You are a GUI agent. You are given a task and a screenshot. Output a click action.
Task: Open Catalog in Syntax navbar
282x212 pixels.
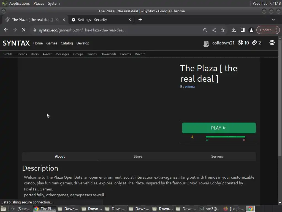[x=67, y=43]
